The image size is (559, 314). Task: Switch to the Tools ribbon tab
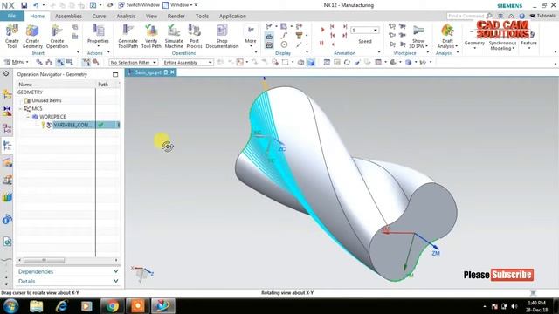click(202, 16)
